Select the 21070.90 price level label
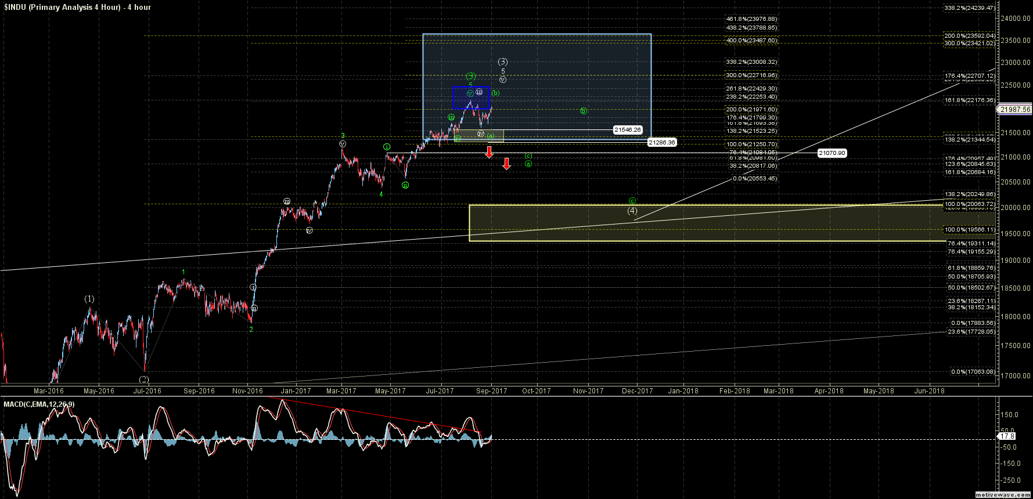The width and height of the screenshot is (1033, 499). tap(832, 153)
